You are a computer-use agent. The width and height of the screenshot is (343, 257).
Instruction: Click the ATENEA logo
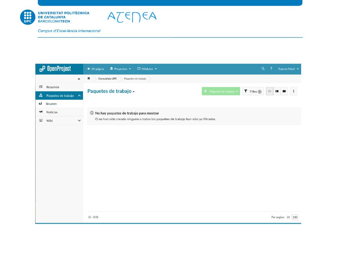[132, 17]
